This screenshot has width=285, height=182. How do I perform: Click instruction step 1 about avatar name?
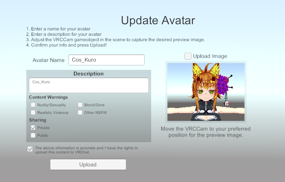click(58, 29)
